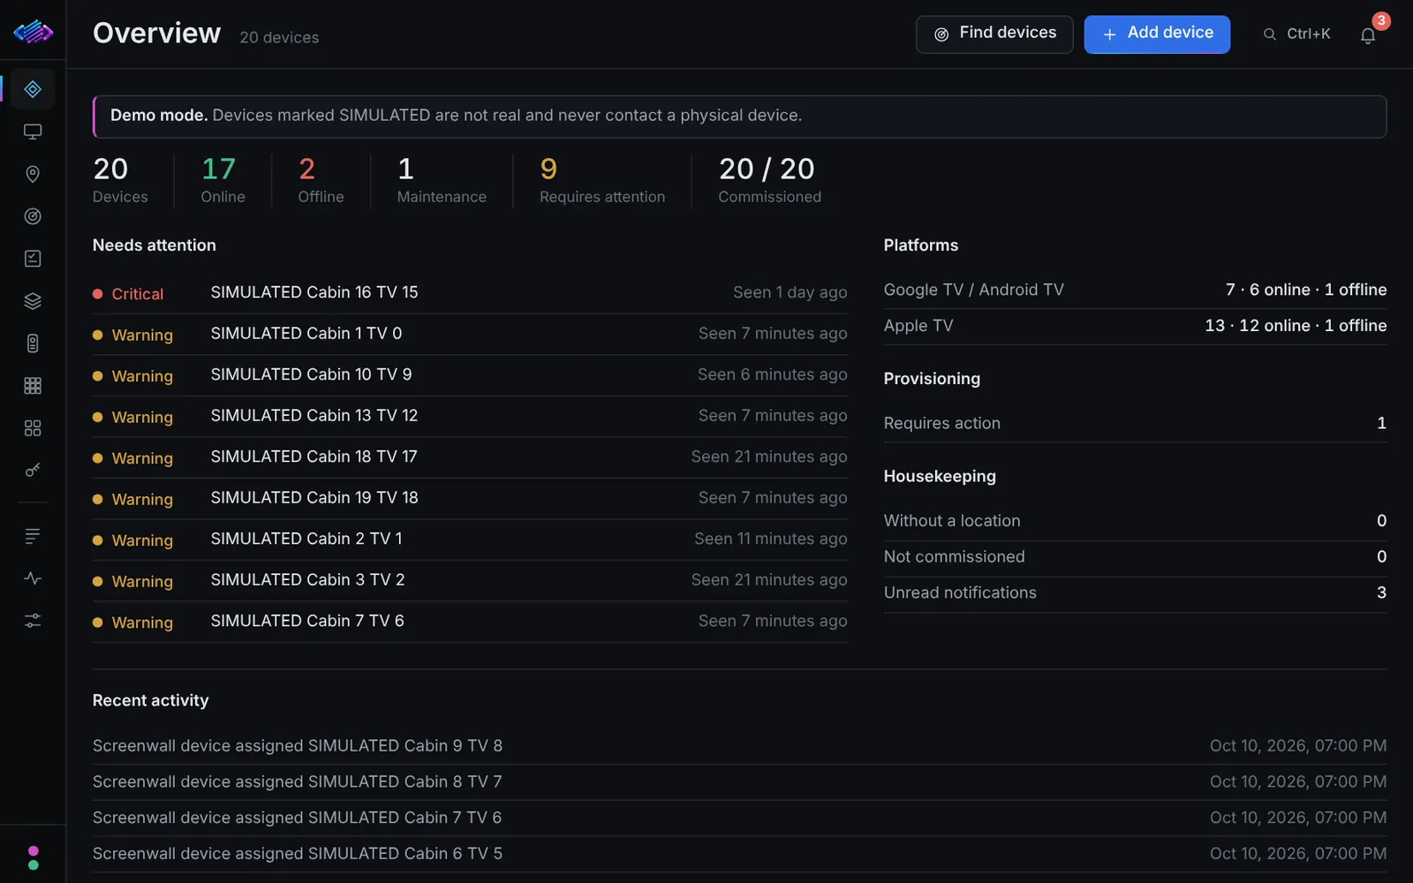Click the Find devices button

point(994,34)
